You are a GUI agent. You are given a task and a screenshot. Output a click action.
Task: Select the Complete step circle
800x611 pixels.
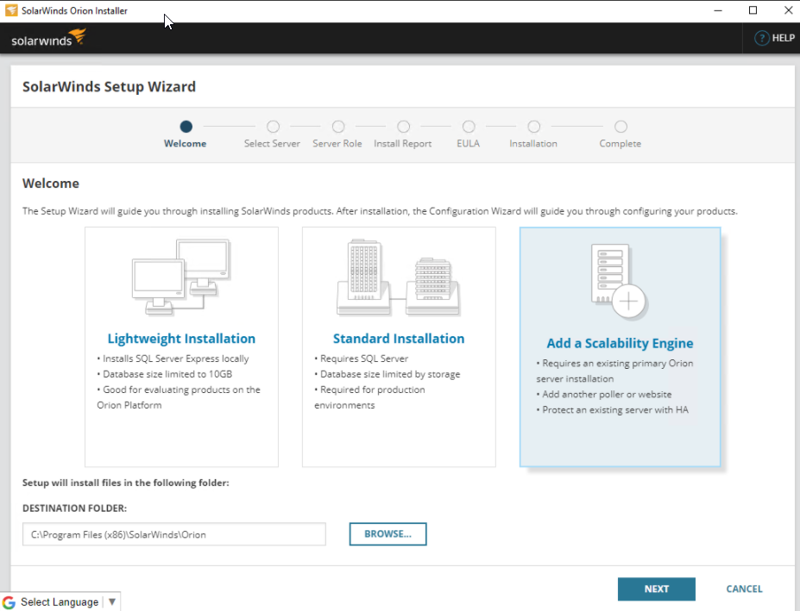(x=620, y=127)
